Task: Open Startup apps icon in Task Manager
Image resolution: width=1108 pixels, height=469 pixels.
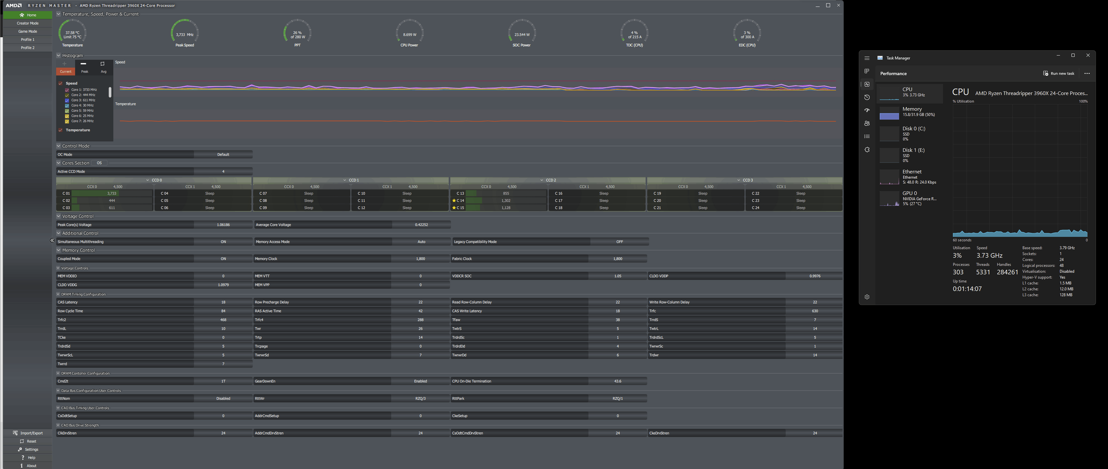Action: coord(867,110)
